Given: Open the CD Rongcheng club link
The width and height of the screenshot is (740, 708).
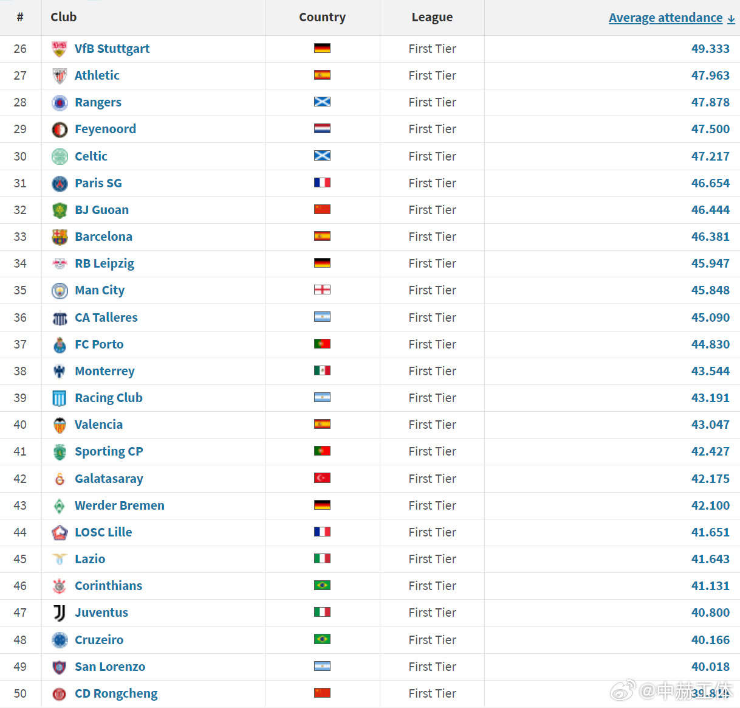Looking at the screenshot, I should (x=115, y=693).
